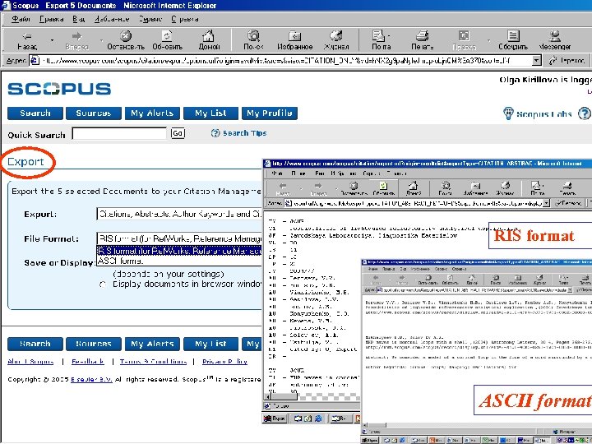
Task: Open address dropdown in RIS format window
Action: click(x=546, y=204)
